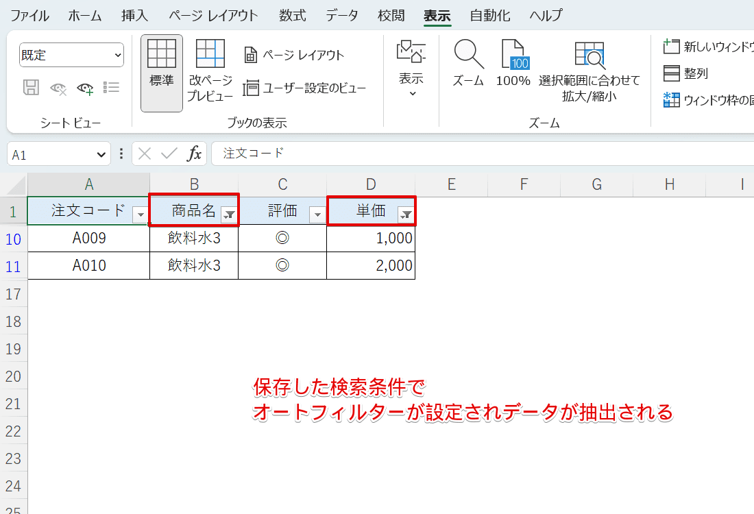Viewport: 754px width, 514px height.
Task: Click the formula bar showing 注文コード
Action: [483, 154]
